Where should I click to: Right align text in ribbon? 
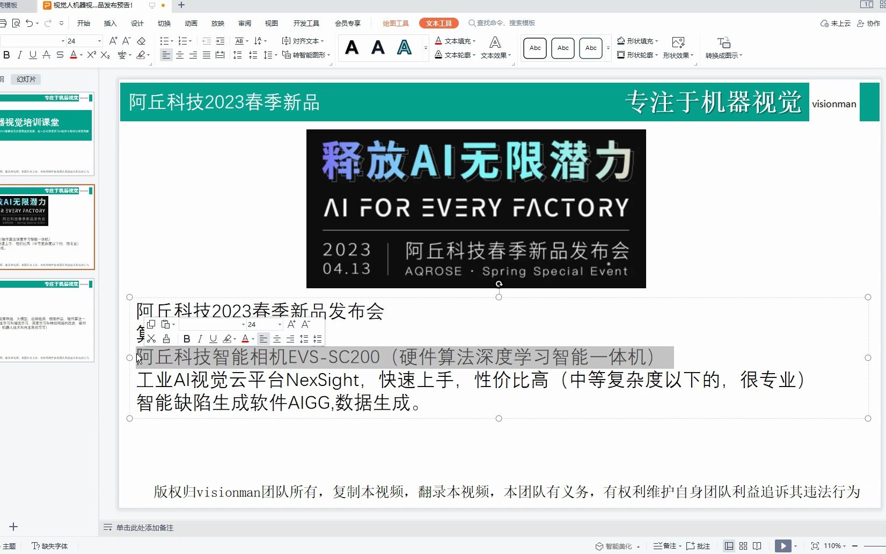(x=193, y=55)
